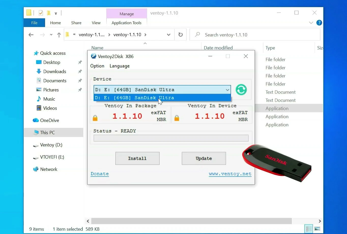347x234 pixels.
Task: Click the Ventoy (D:) drive icon
Action: click(x=36, y=145)
